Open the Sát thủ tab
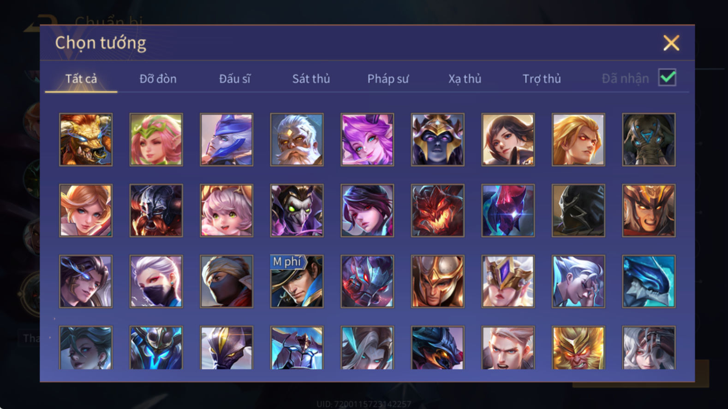The image size is (728, 409). pyautogui.click(x=311, y=79)
